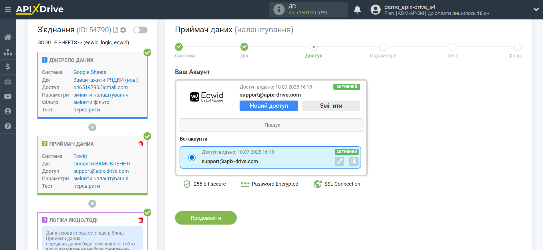Open YouTube video sidebar icon
Image resolution: width=543 pixels, height=250 pixels.
tap(8, 97)
